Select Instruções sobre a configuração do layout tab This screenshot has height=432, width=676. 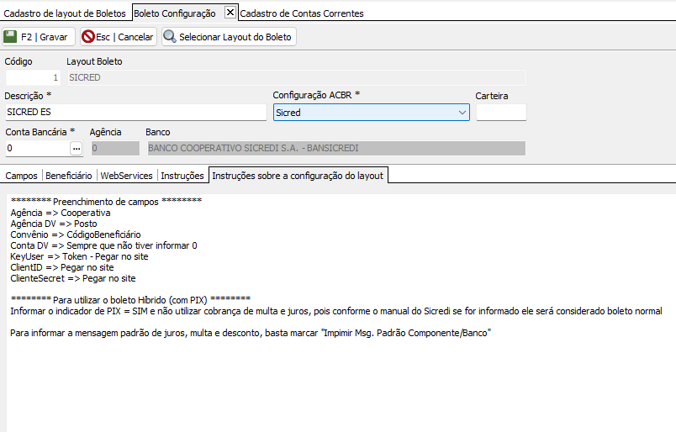pos(298,176)
